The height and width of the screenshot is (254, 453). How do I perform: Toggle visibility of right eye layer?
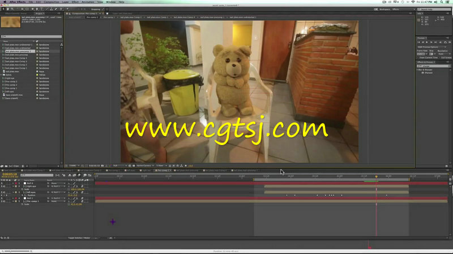[2, 186]
